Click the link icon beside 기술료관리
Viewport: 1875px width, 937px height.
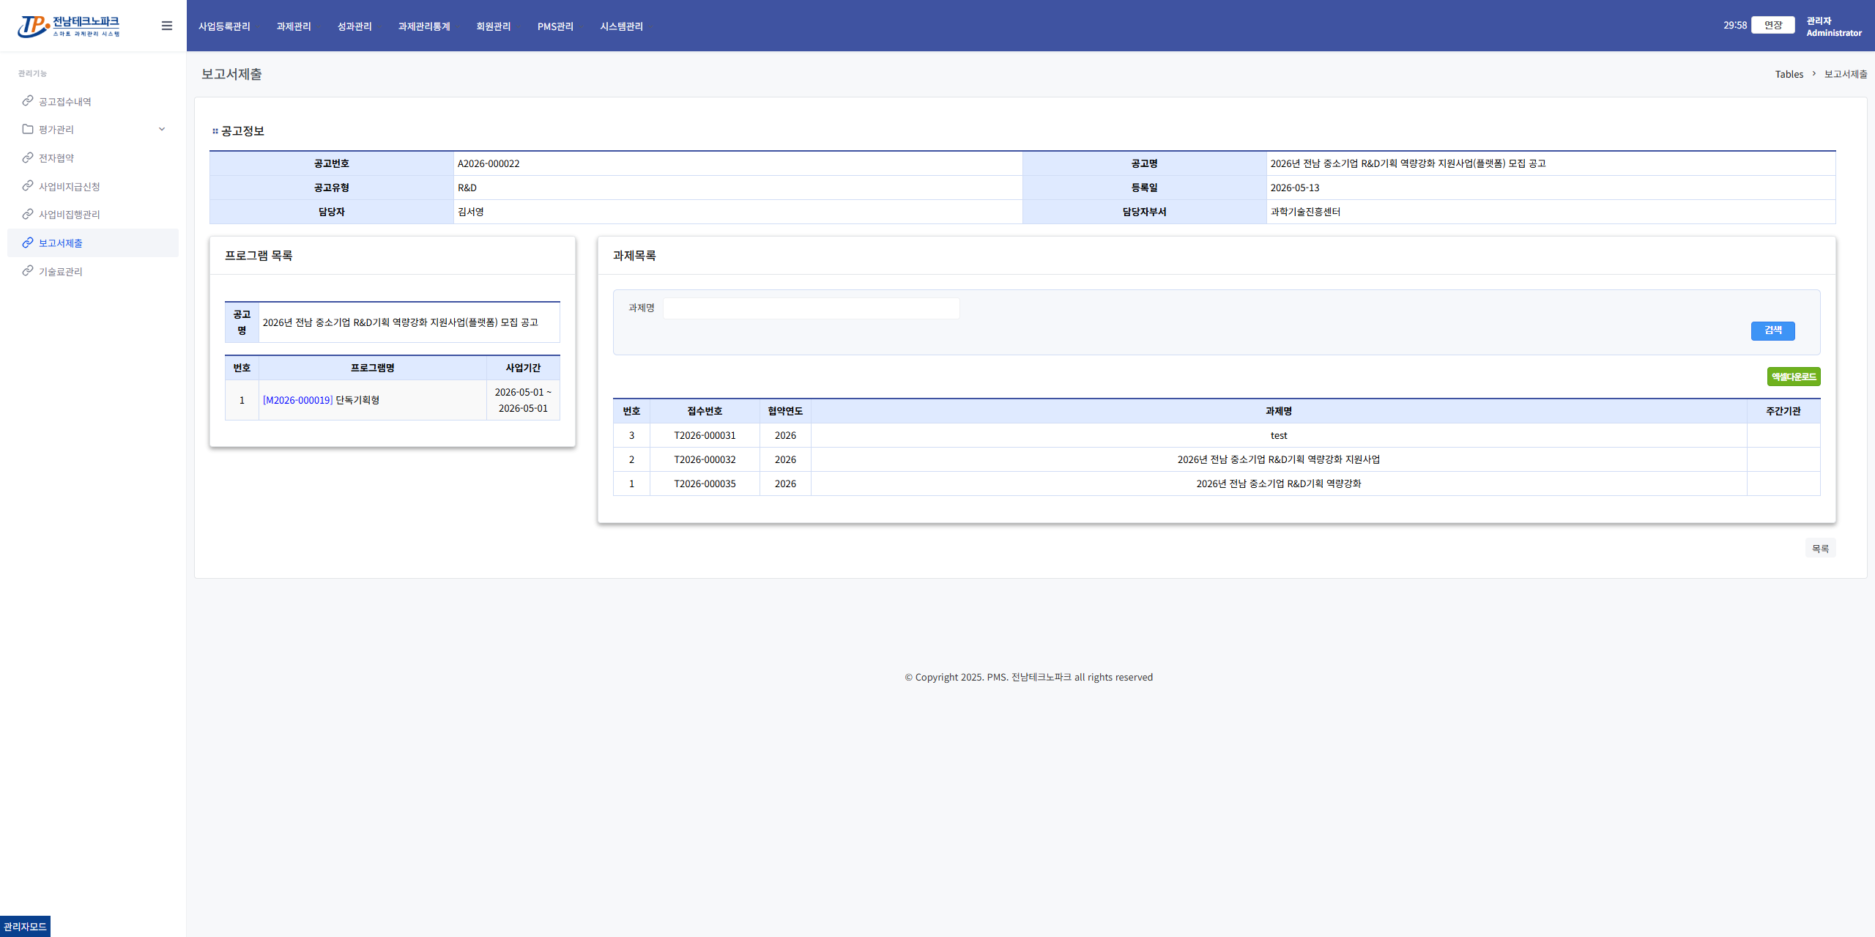click(28, 271)
